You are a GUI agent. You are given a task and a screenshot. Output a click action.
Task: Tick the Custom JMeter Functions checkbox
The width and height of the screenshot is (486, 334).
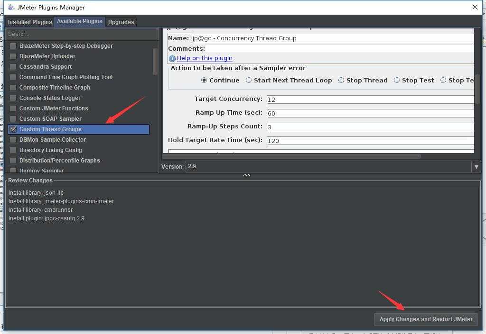coord(13,108)
